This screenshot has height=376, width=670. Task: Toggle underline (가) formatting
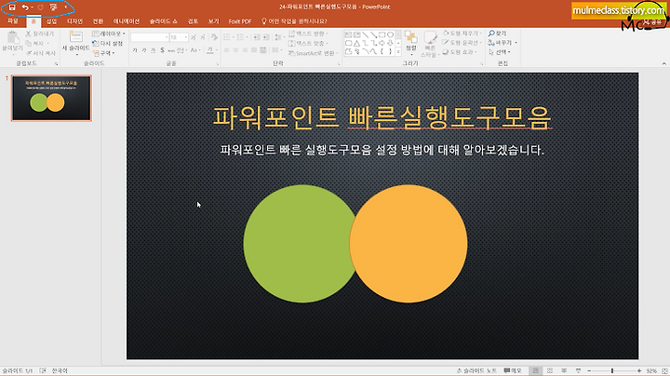click(153, 50)
